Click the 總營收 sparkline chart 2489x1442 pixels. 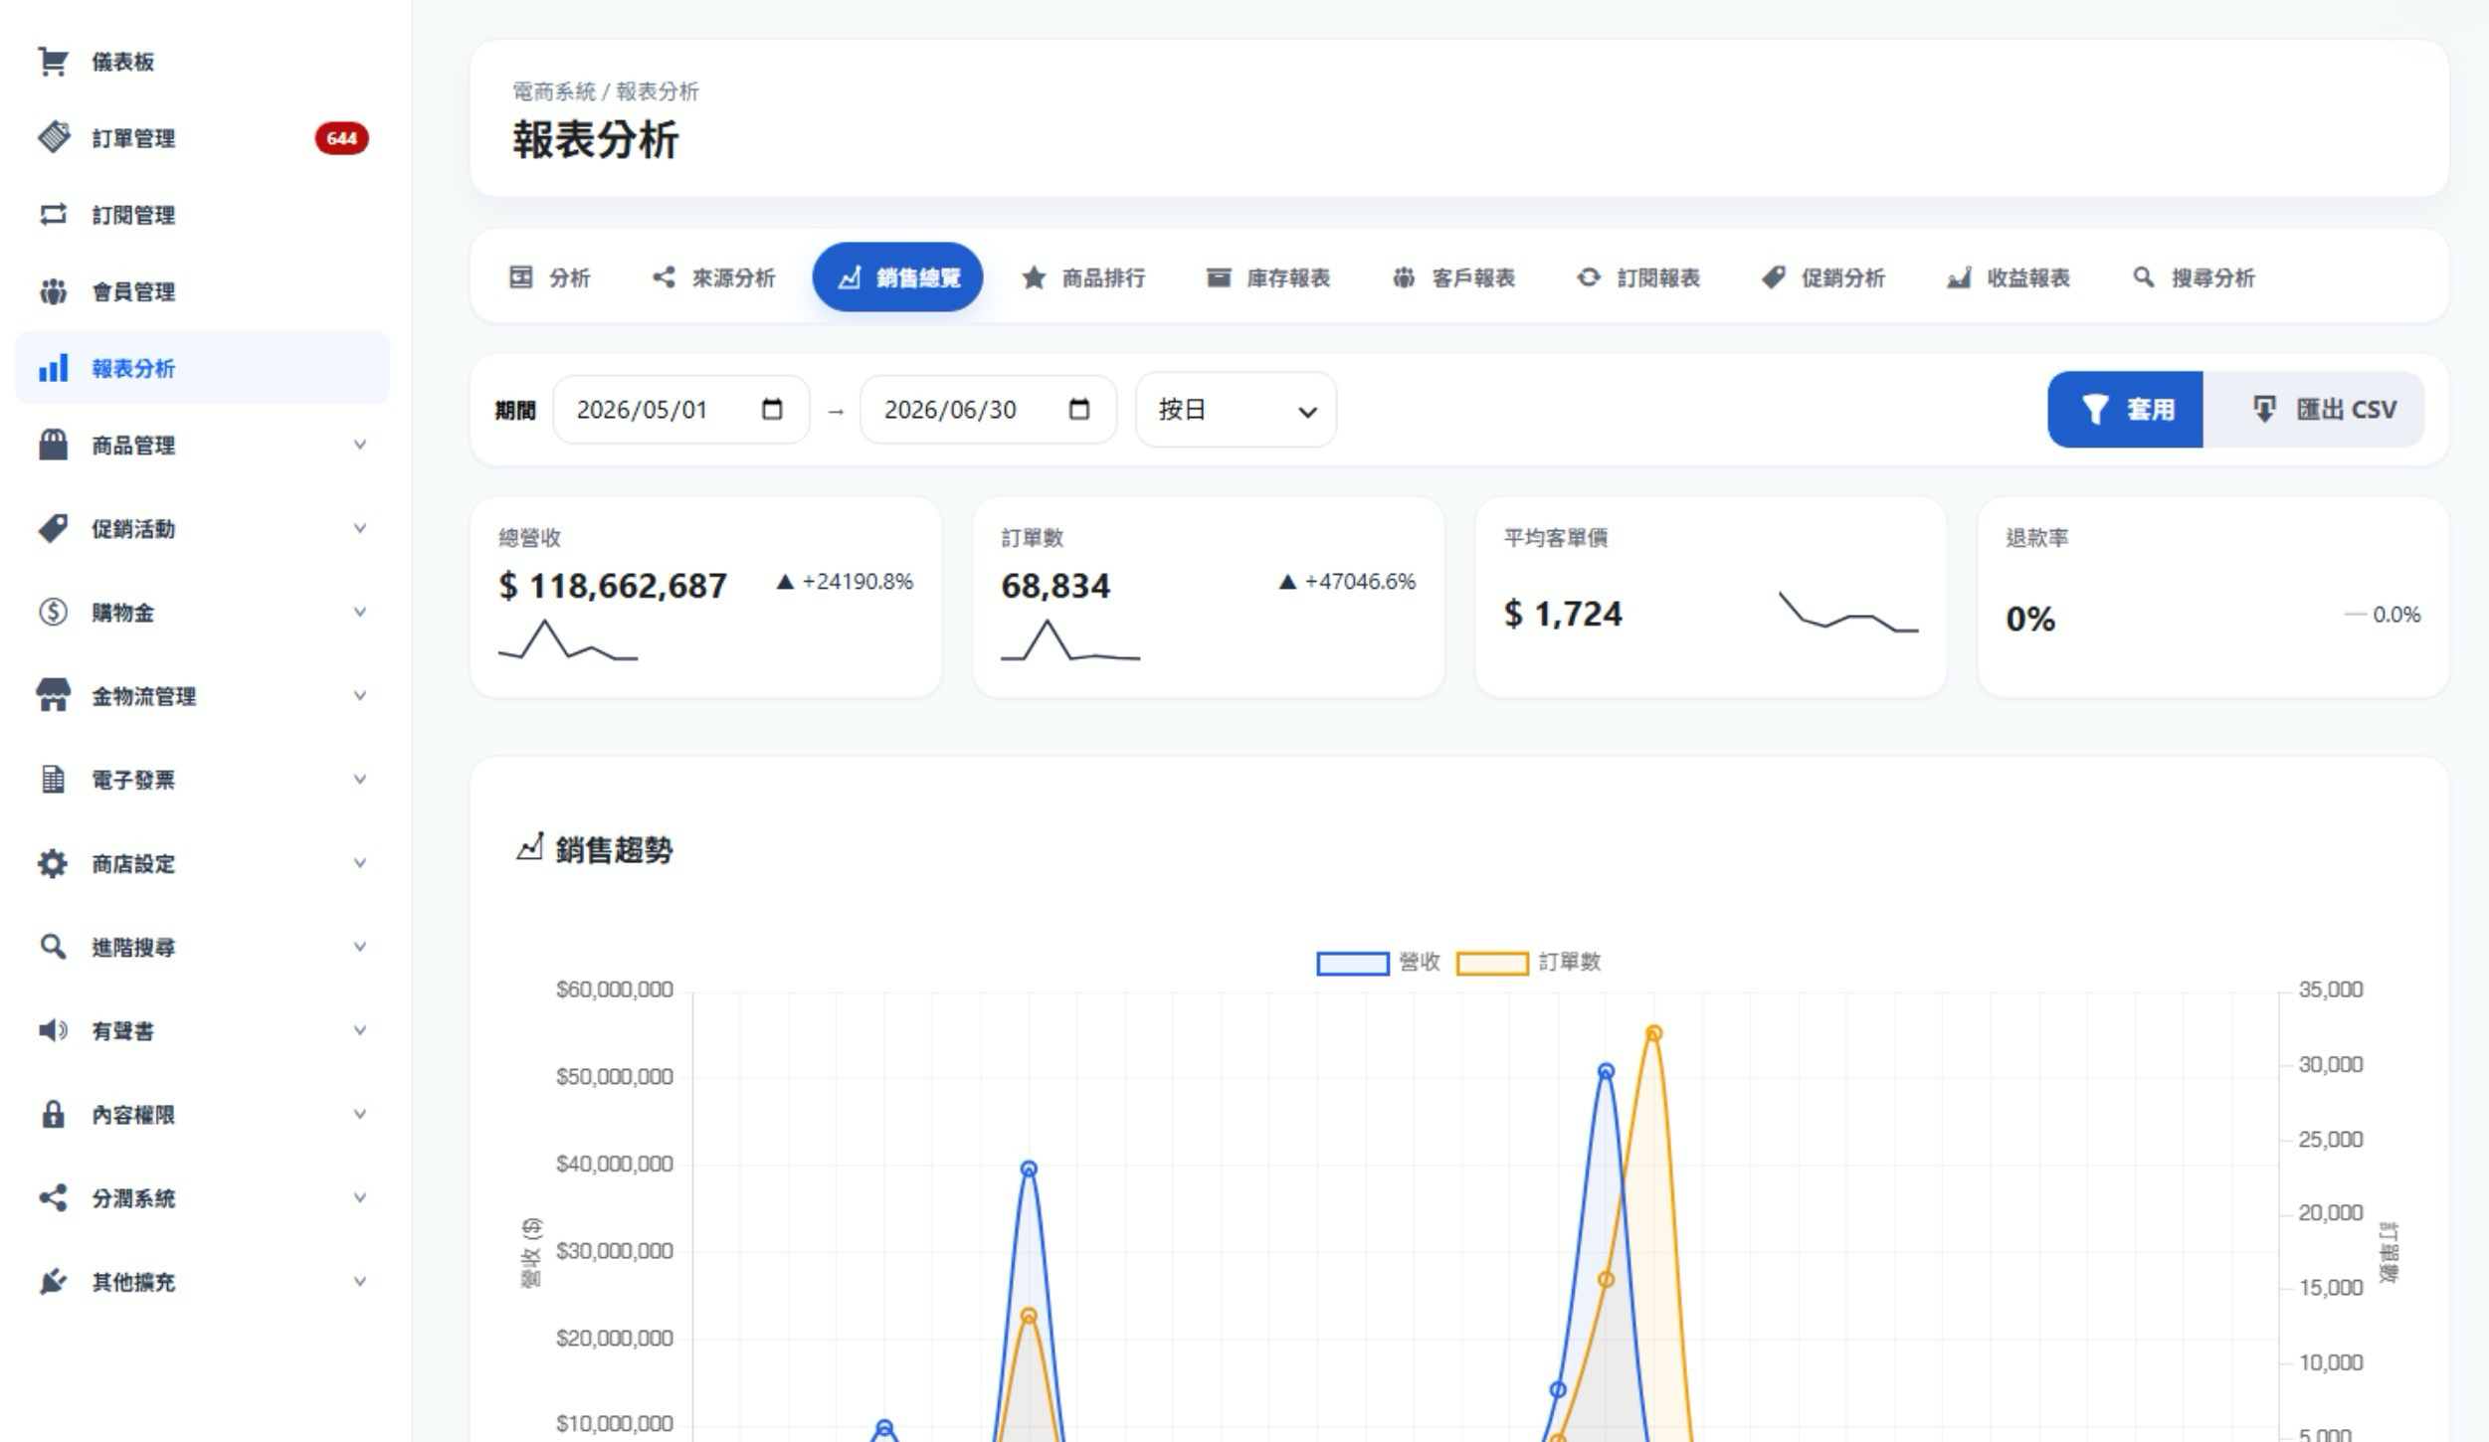coord(568,640)
